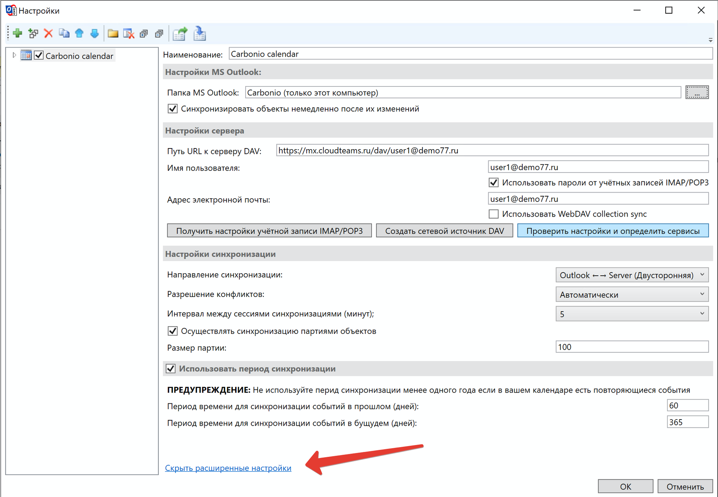
Task: Click the Get IMAP/POP3 account settings button
Action: coord(269,231)
